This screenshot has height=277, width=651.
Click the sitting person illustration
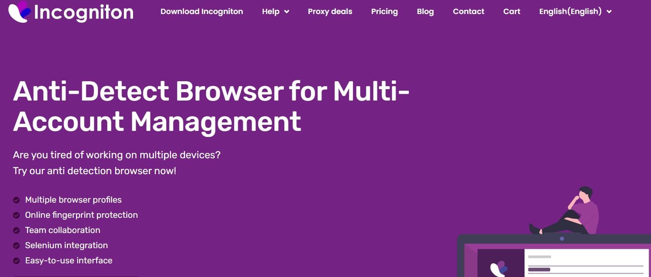click(x=570, y=212)
